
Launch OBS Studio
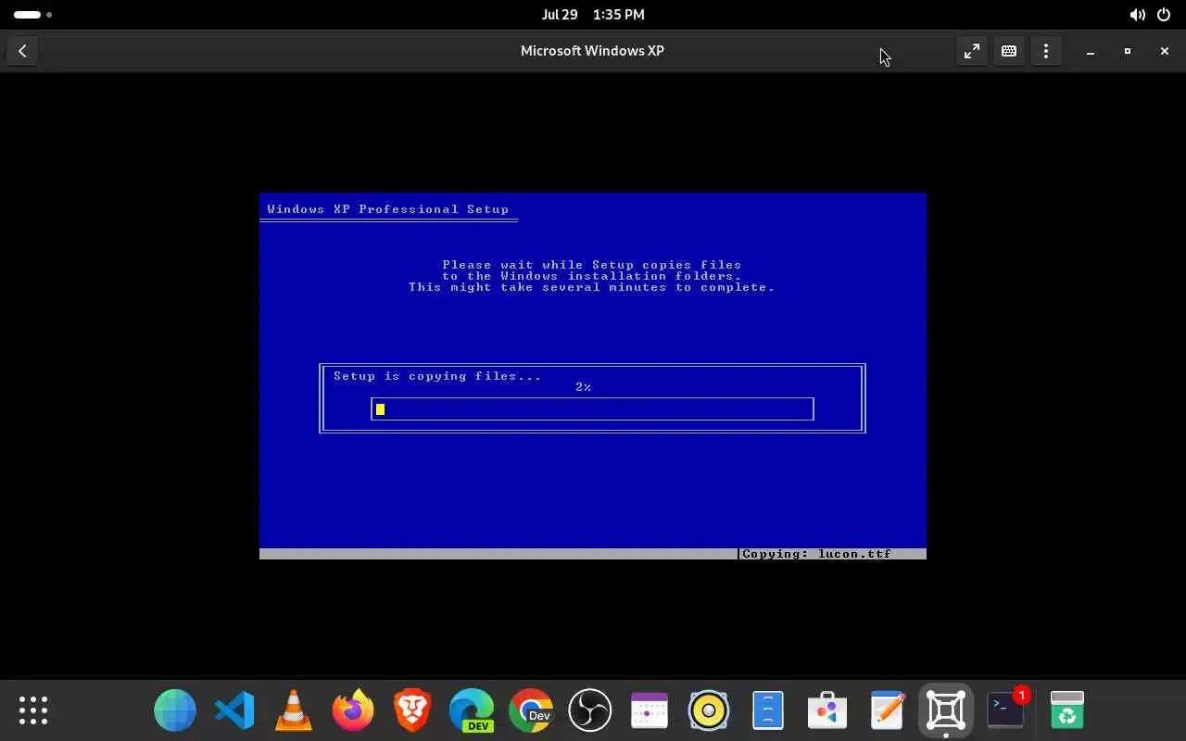pos(590,710)
